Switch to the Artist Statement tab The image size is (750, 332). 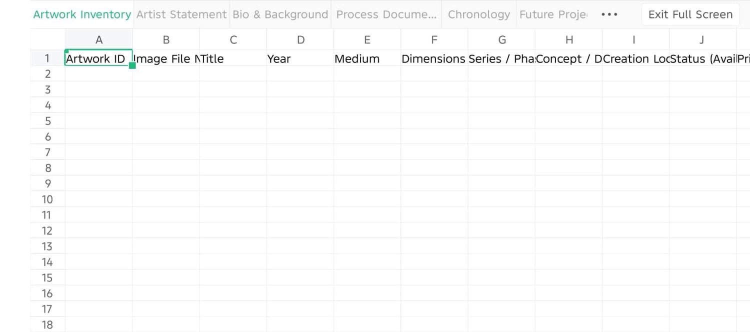181,14
